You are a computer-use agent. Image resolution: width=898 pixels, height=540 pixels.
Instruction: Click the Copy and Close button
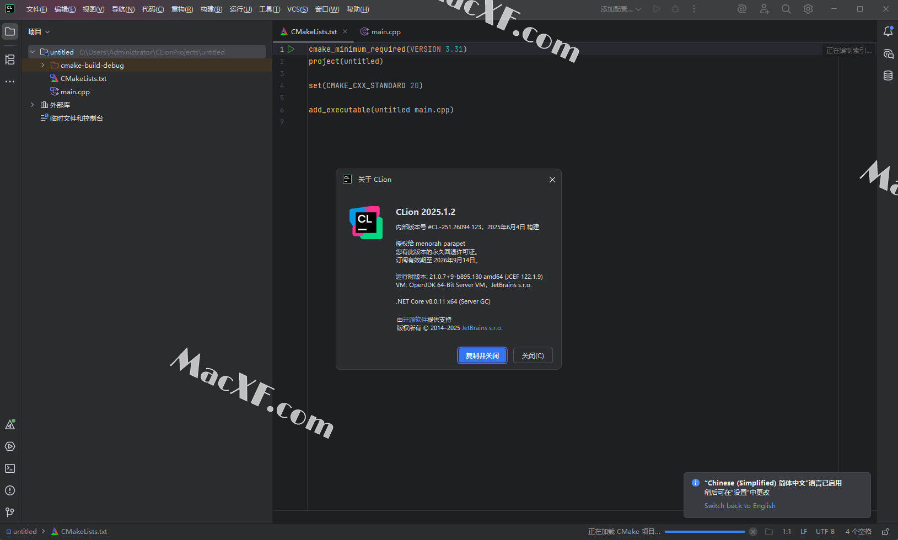482,355
